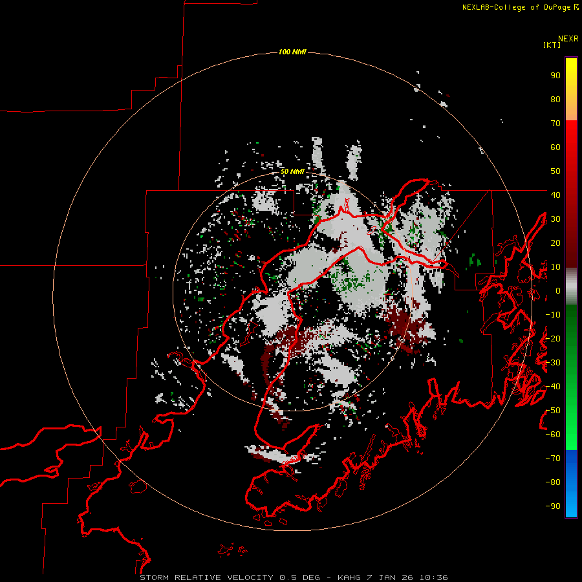Click the -70 knot label on colorbar

click(x=553, y=458)
